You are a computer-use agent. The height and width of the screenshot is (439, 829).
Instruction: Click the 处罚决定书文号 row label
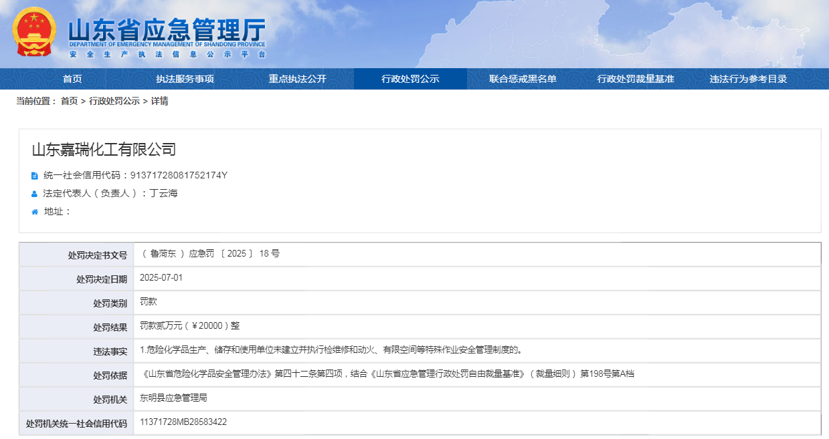point(97,255)
